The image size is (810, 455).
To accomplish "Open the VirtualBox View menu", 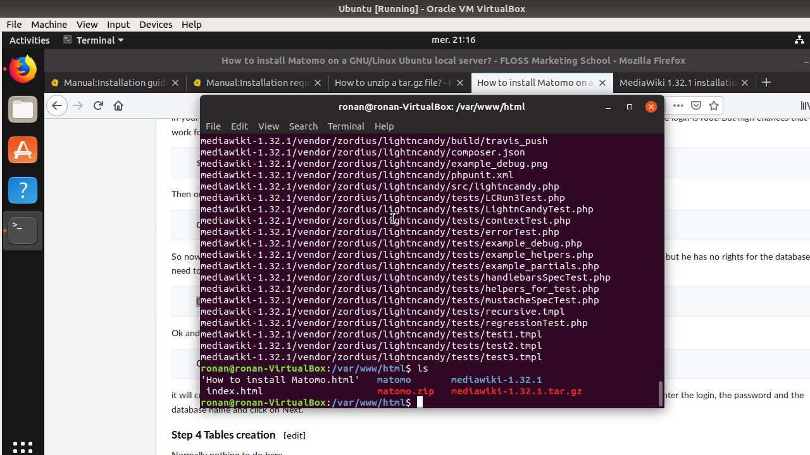I will pos(87,24).
